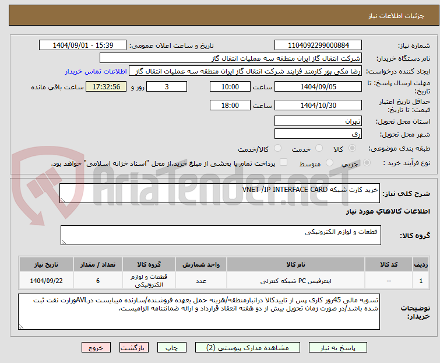Select the کالا/خدمت radio button
440x363 pixels.
point(277,148)
